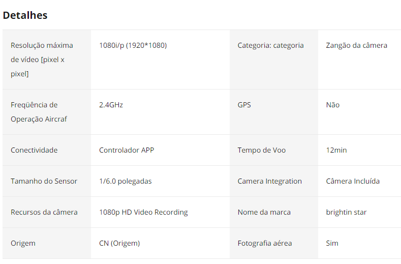Click the Fotografia aérea label

(264, 243)
